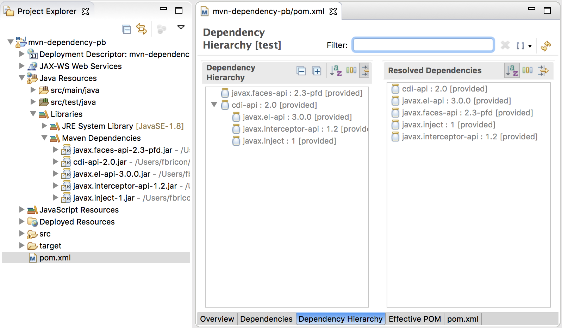Screen dimensions: 562x328
Task: Select javax.faces-api in Resolved Dependencies list
Action: (467, 113)
